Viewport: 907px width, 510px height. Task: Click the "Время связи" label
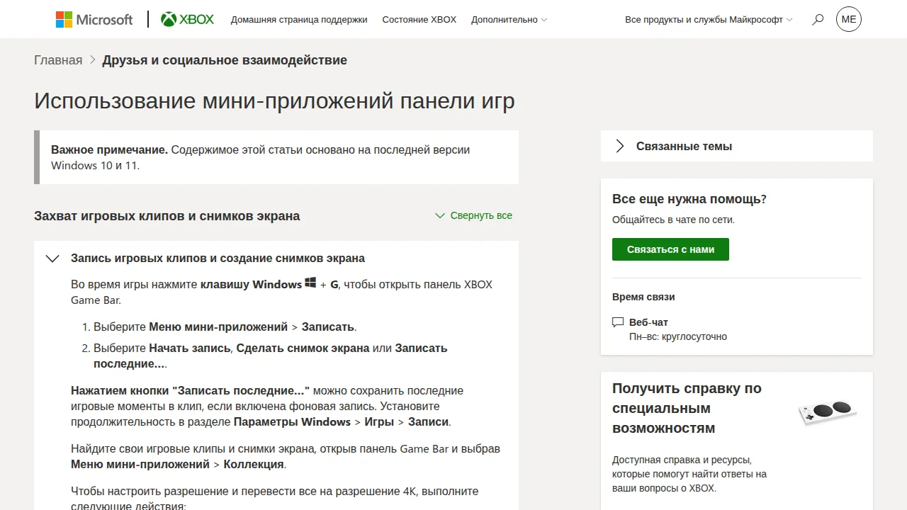(x=643, y=297)
